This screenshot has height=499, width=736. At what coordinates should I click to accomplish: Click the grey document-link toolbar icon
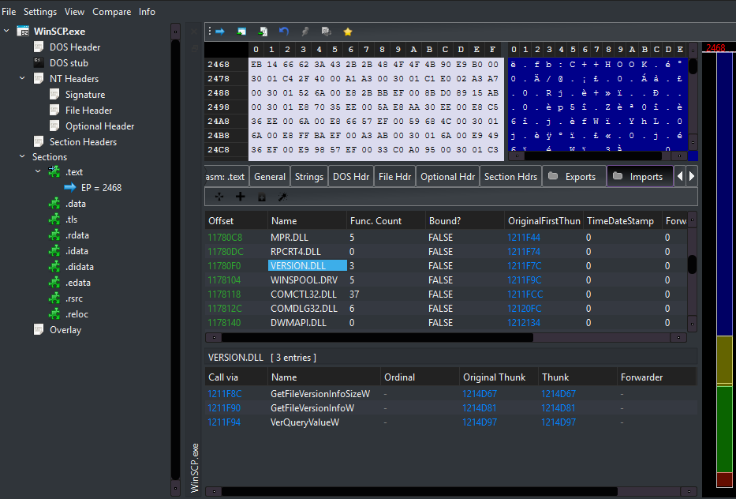coord(327,32)
